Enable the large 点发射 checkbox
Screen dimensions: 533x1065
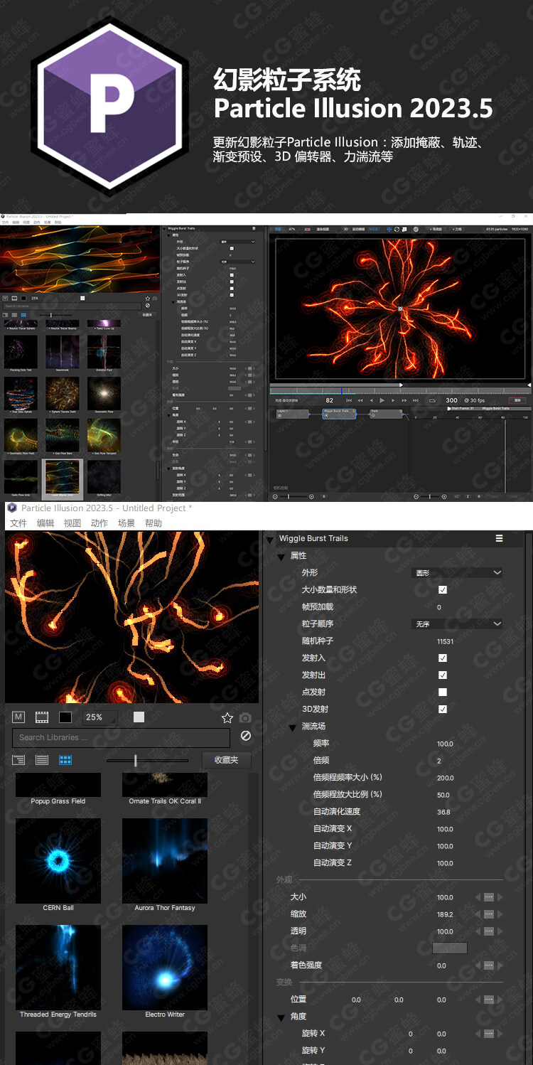coord(443,692)
